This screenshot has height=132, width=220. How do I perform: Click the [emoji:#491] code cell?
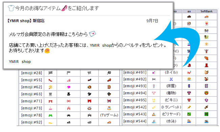click(135, 72)
